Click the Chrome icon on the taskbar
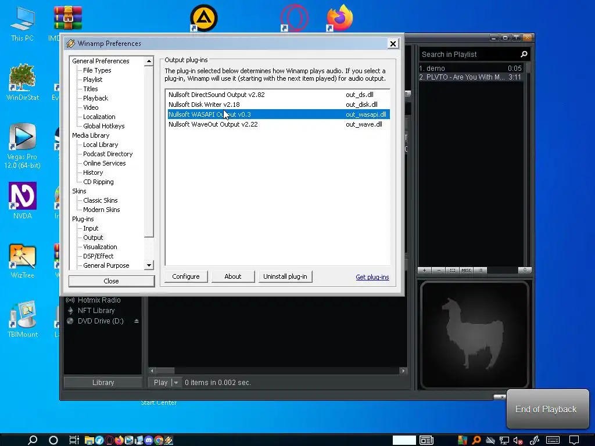 [x=159, y=440]
